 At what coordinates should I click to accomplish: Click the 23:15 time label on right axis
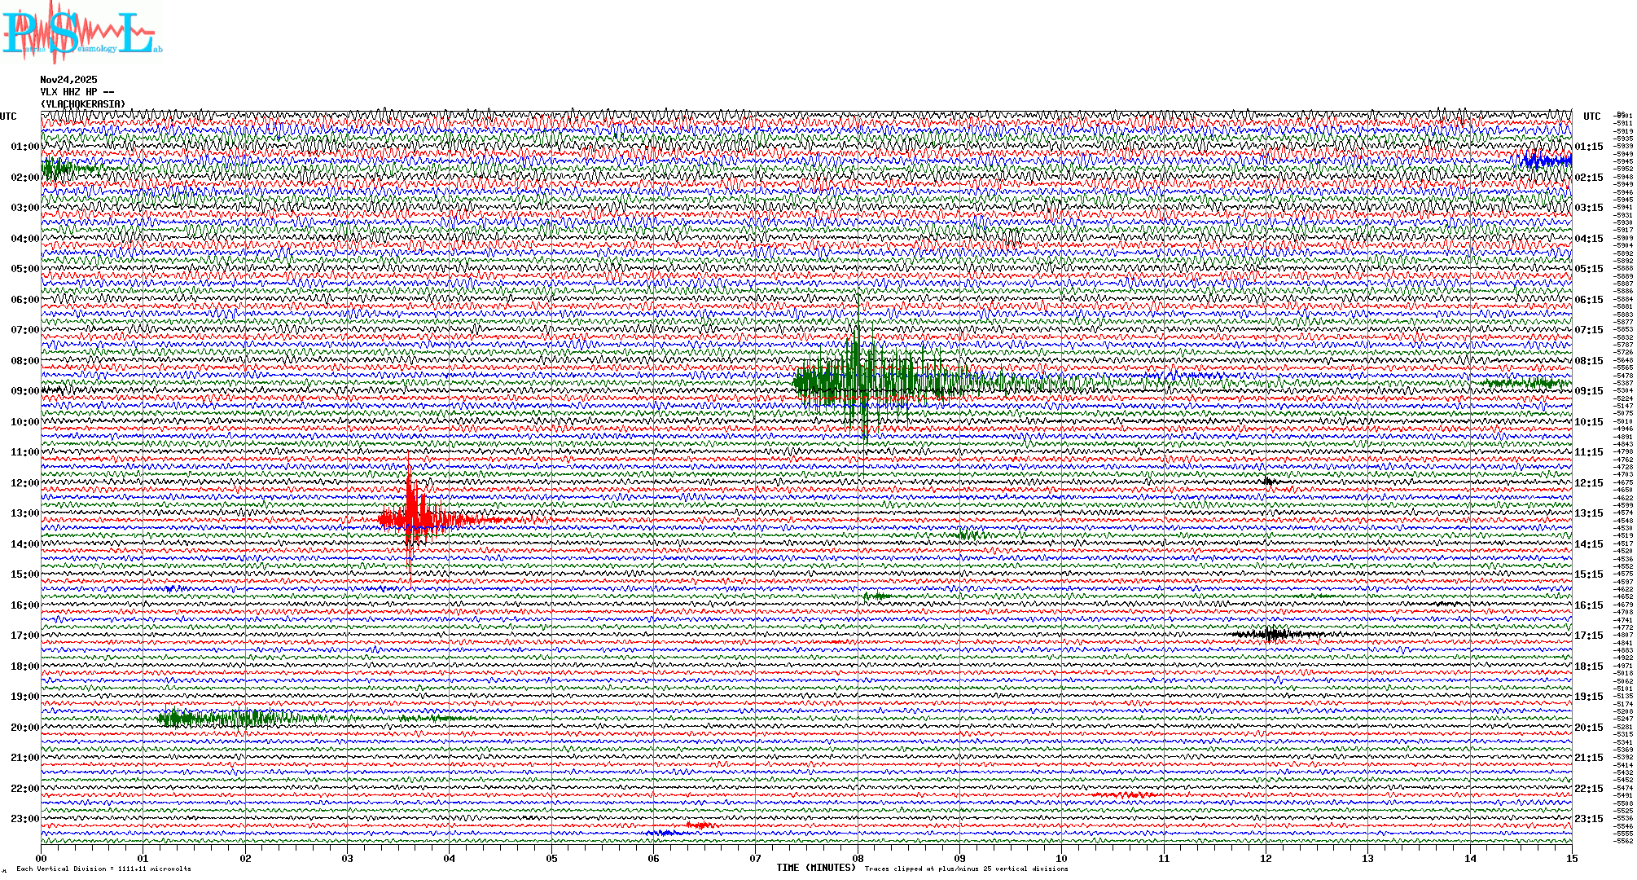tap(1588, 819)
